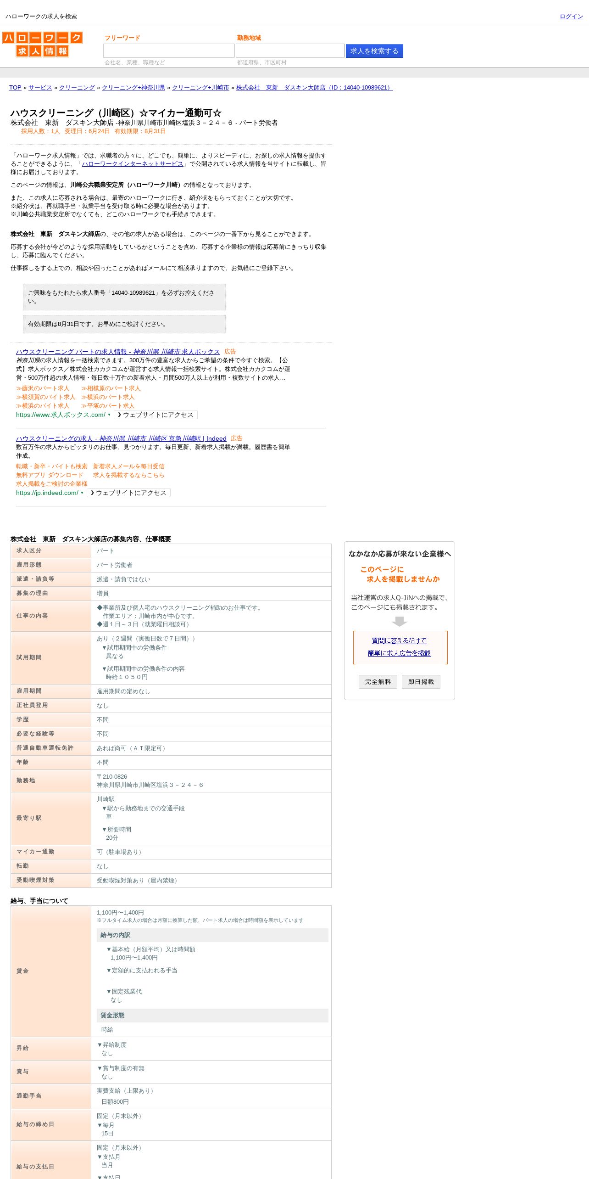589x1179 pixels.
Task: Click the 賃金形態 section header
Action: (212, 1016)
